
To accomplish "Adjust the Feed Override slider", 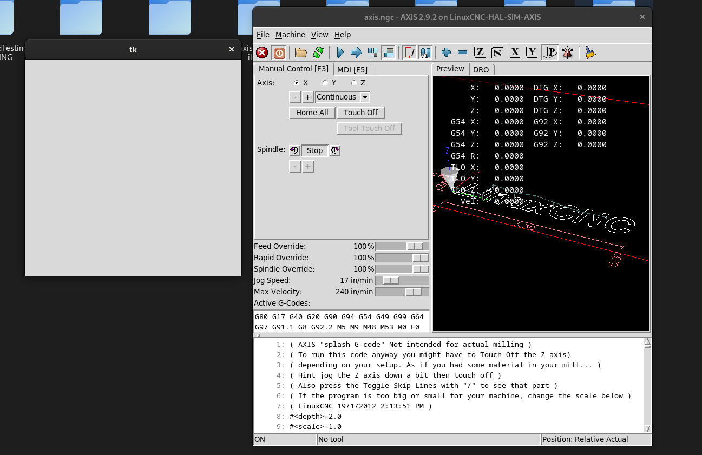I will pos(402,246).
